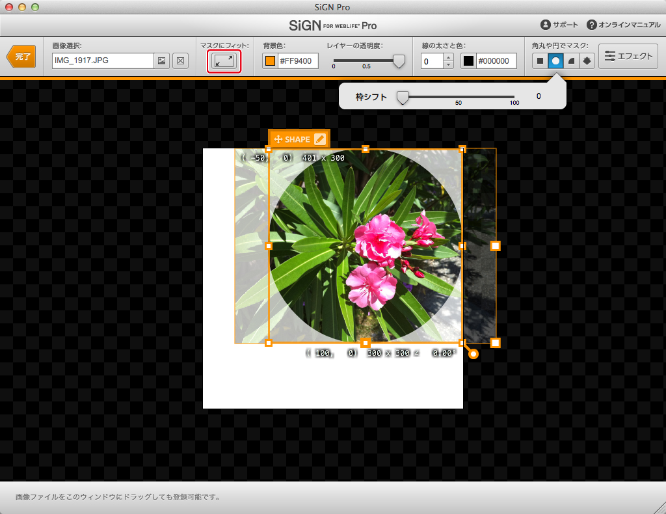
Task: Click the orange 完了 done button
Action: pos(21,57)
